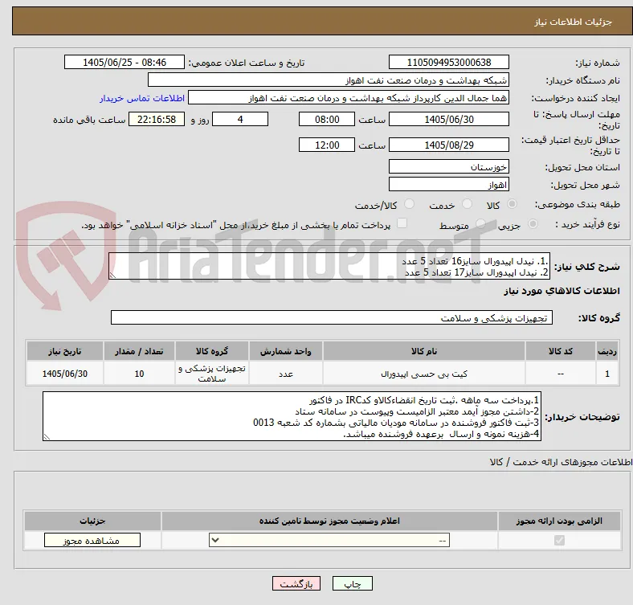Click the general need description textarea
The height and width of the screenshot is (605, 633).
pos(329,266)
